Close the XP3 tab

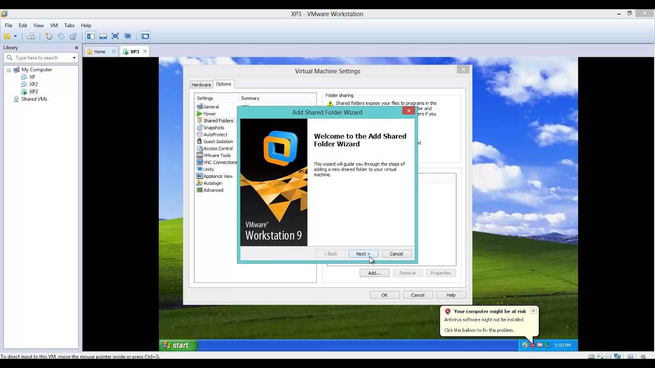145,52
